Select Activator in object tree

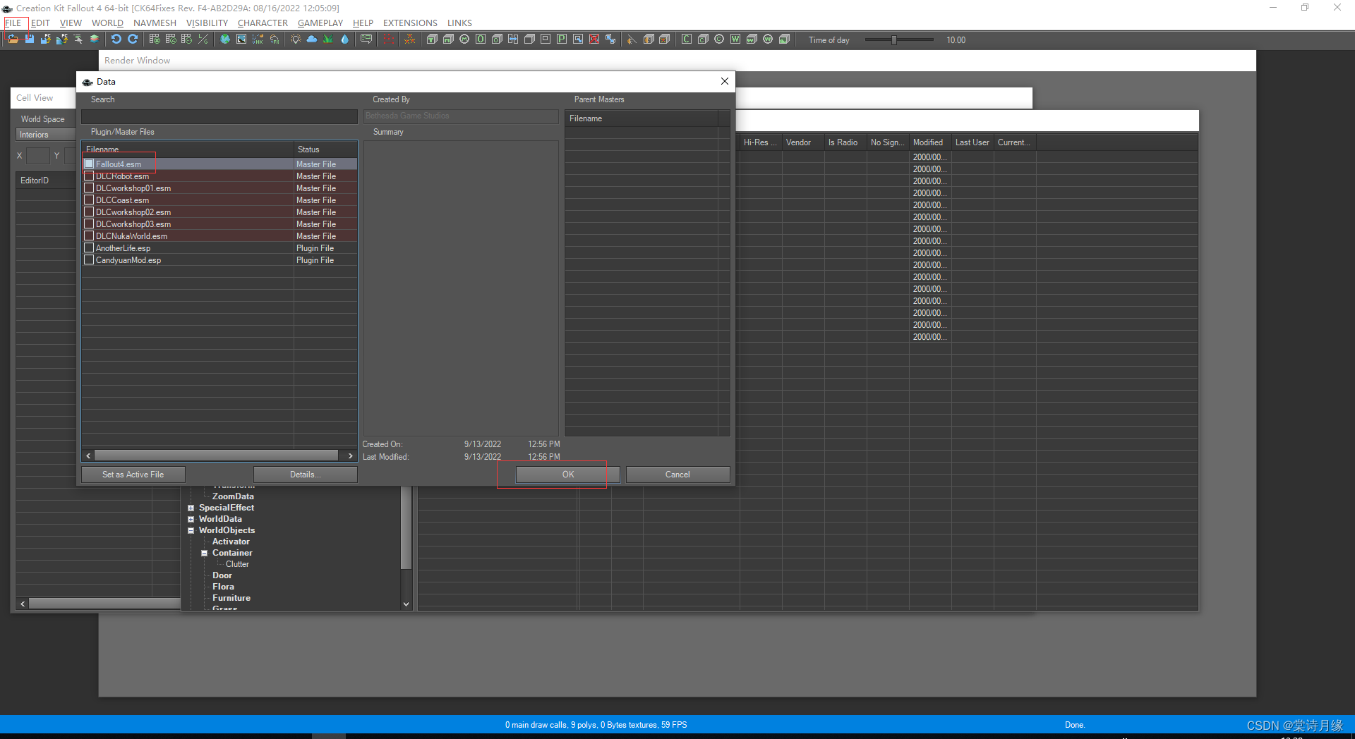231,542
